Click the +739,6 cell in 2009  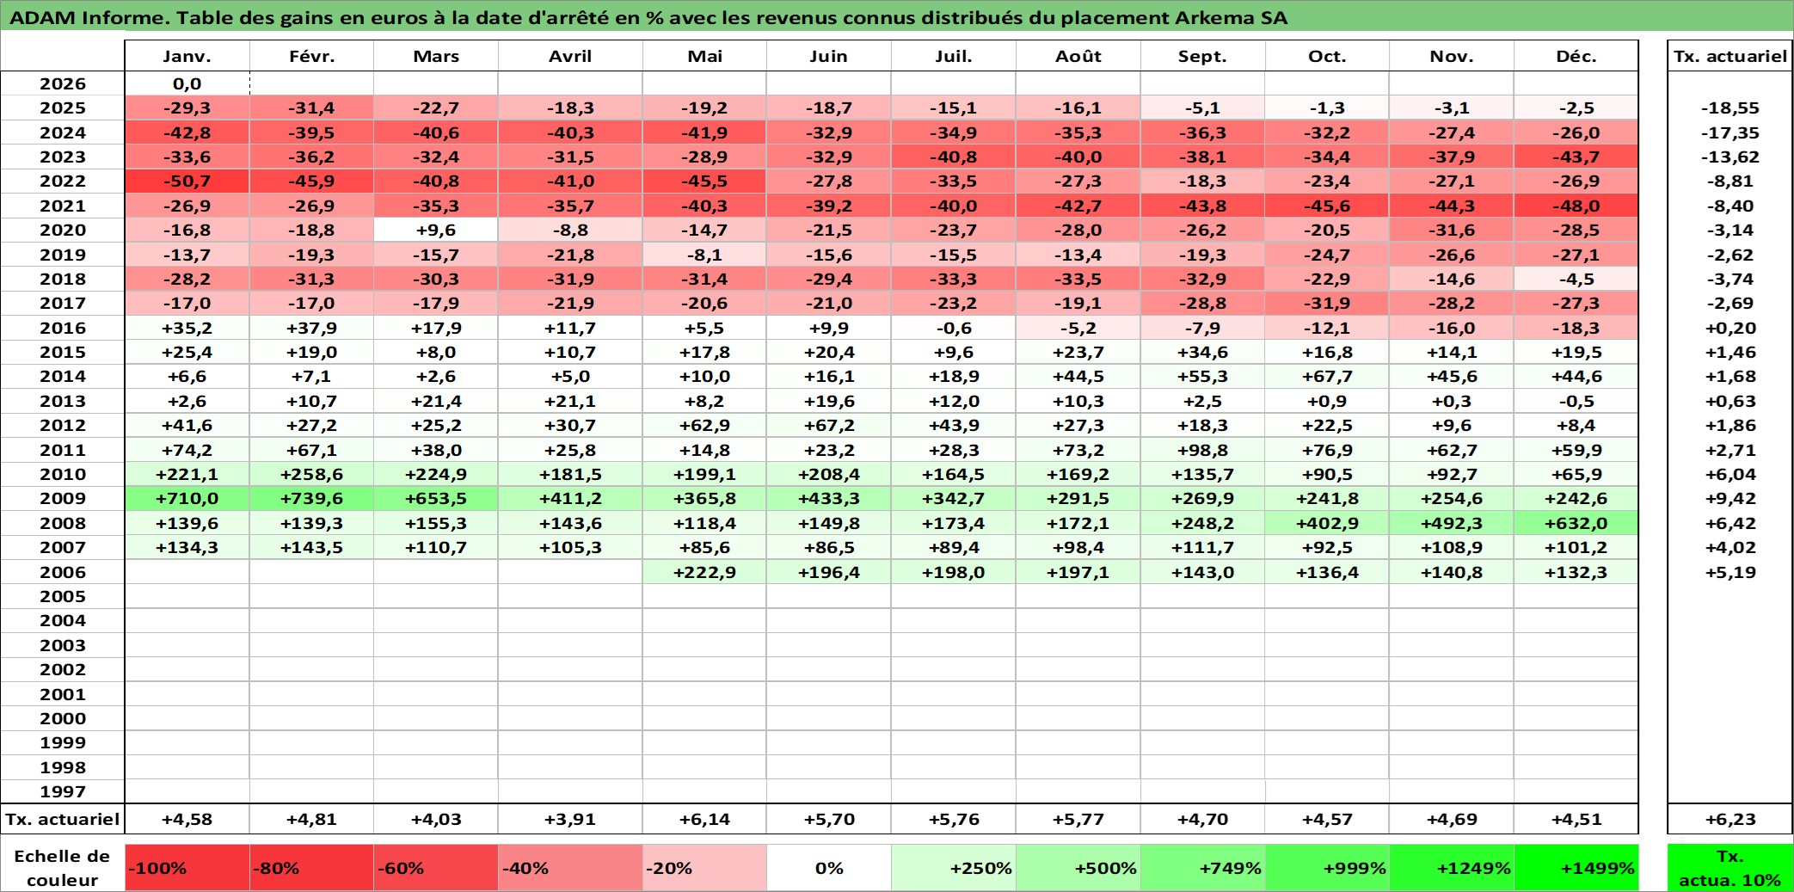coord(311,498)
